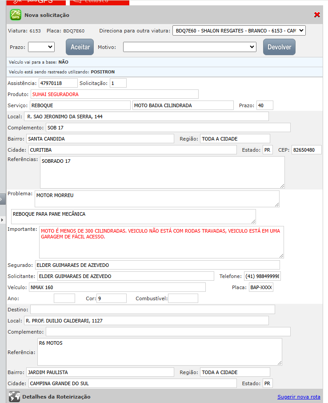Click the empty Destino field

click(152, 309)
